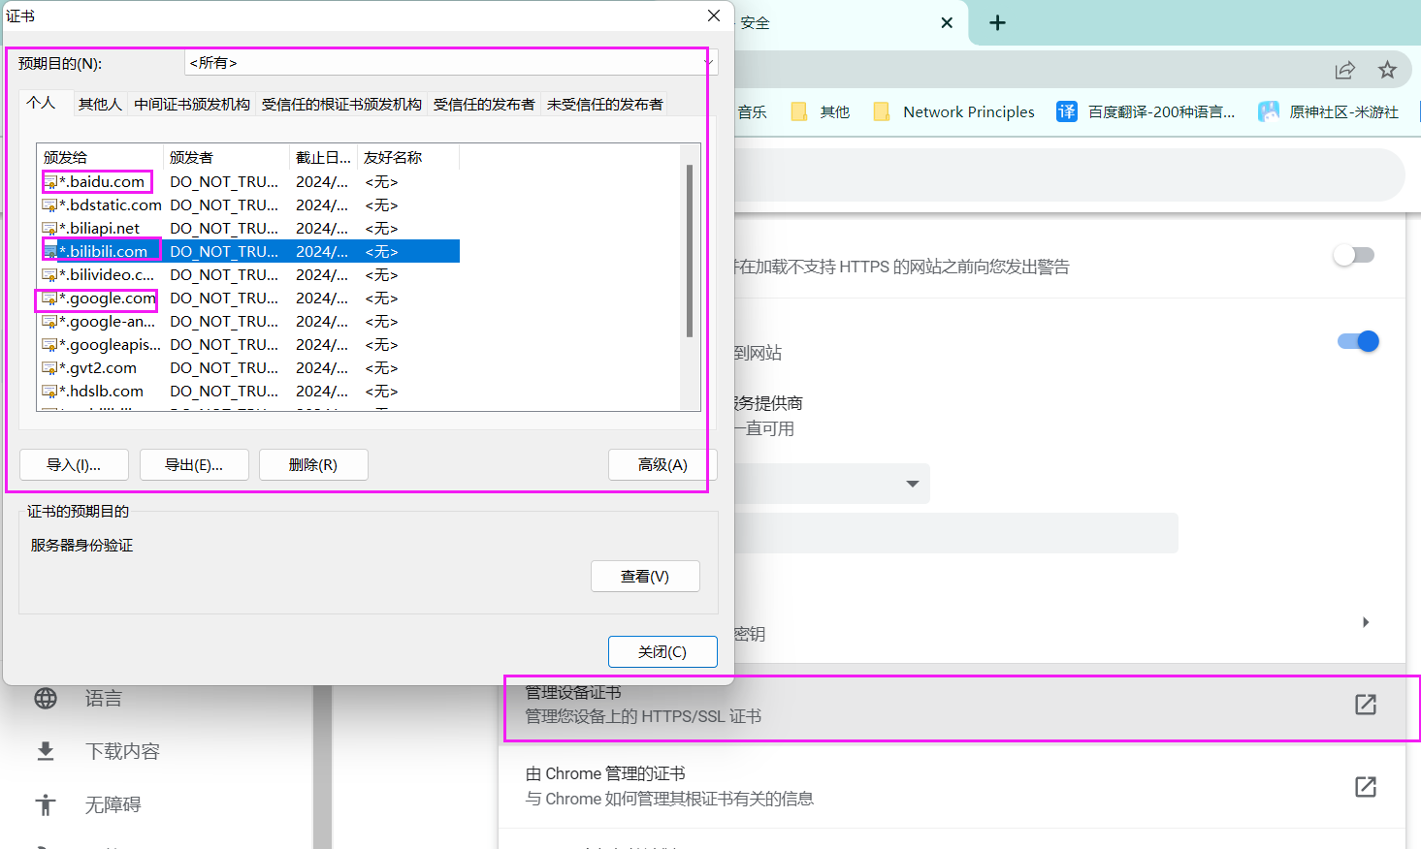Select the *.google.com certificate row
Viewport: 1421px width, 849px height.
(249, 299)
